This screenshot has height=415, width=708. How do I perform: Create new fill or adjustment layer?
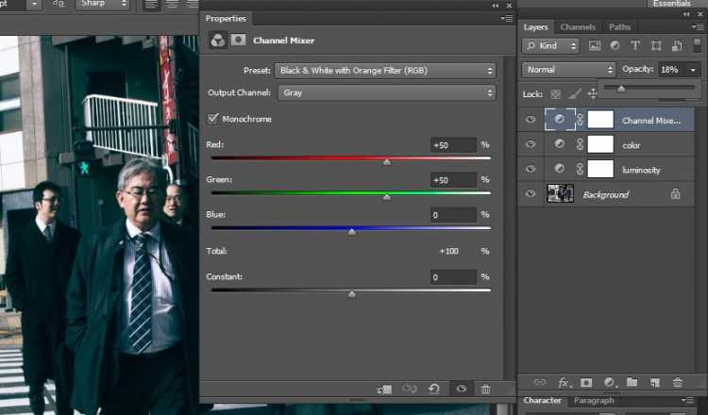[x=609, y=382]
